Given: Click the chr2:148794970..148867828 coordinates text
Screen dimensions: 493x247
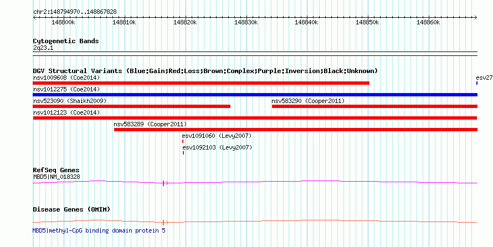Looking at the screenshot, I should coord(75,12).
